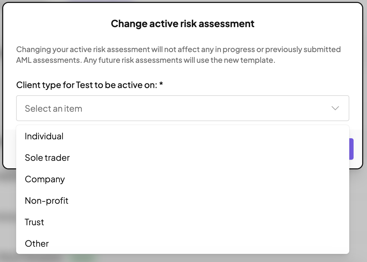This screenshot has height=262, width=367.
Task: Click the text line starting AML assessments
Action: tap(145, 60)
